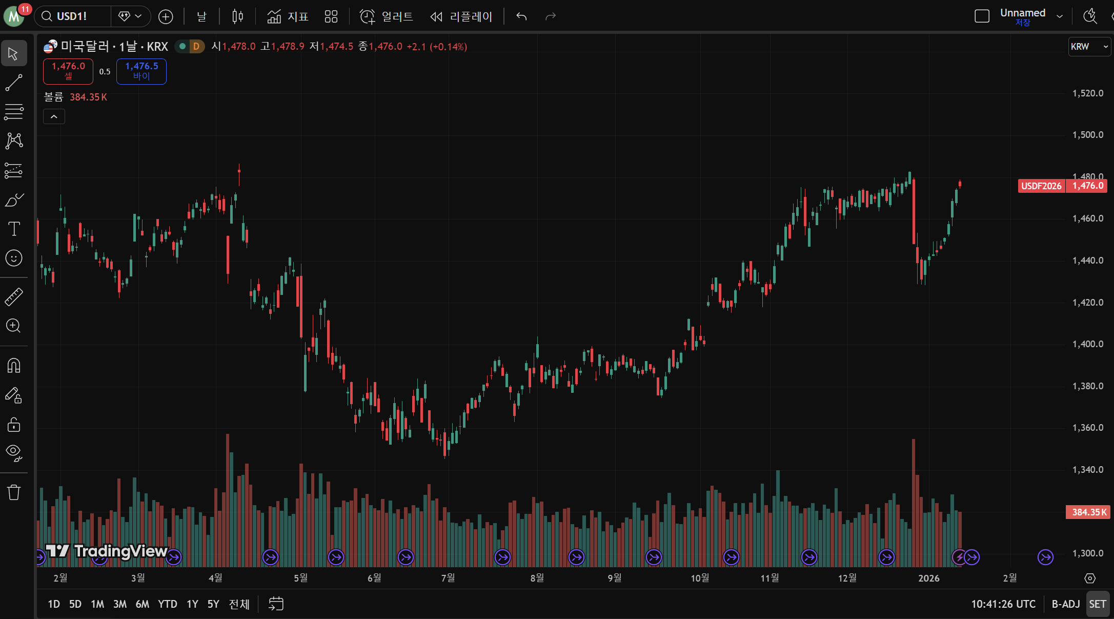Select the 6M time range
The height and width of the screenshot is (619, 1114).
143,604
